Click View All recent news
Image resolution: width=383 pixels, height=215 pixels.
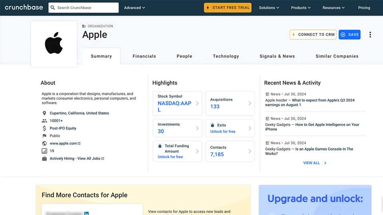click(315, 163)
